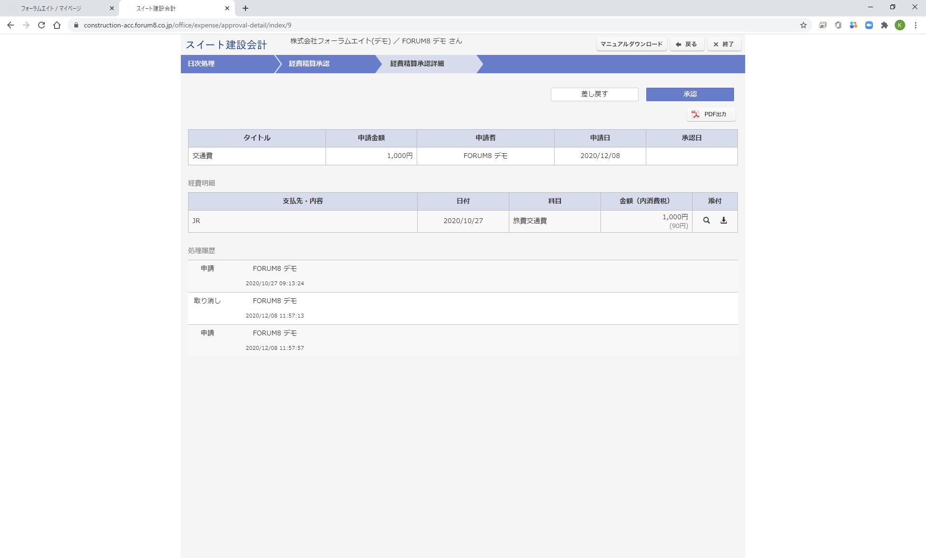
Task: Click the gray hexagon extension icon
Action: coord(838,25)
